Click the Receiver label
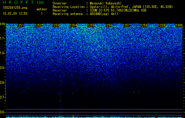Screen dimensions: 185x118 pos(60,10)
